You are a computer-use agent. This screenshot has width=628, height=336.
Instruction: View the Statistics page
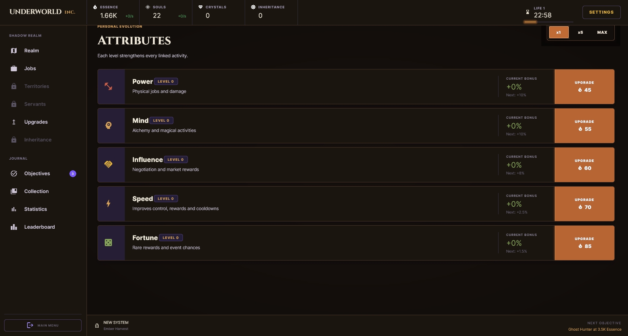point(43,209)
